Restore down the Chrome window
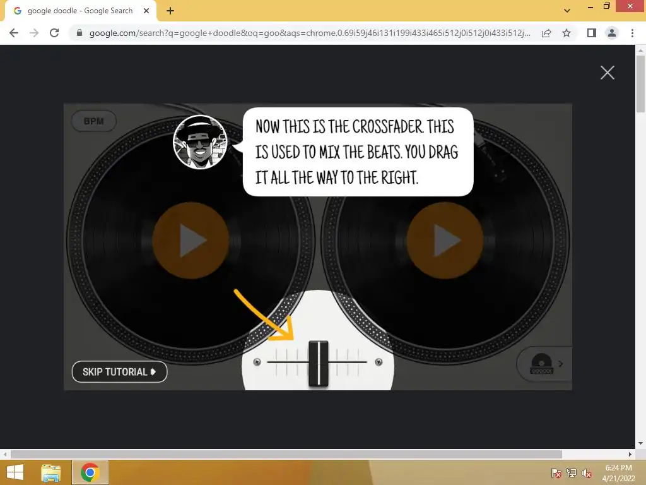Viewport: 646px width, 485px height. click(x=606, y=6)
